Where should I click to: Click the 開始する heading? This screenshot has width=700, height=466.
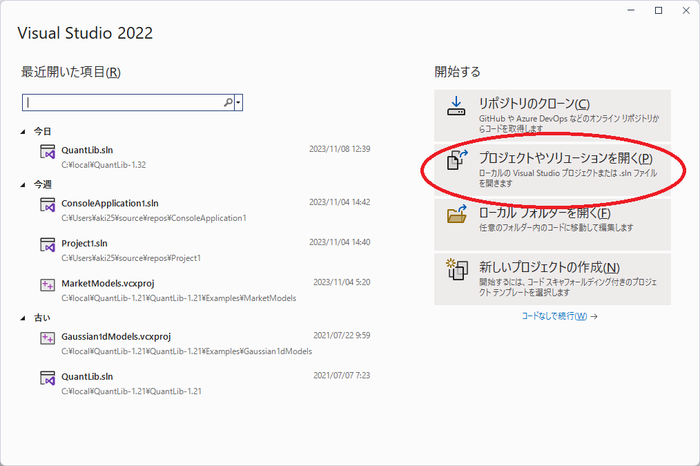(457, 72)
